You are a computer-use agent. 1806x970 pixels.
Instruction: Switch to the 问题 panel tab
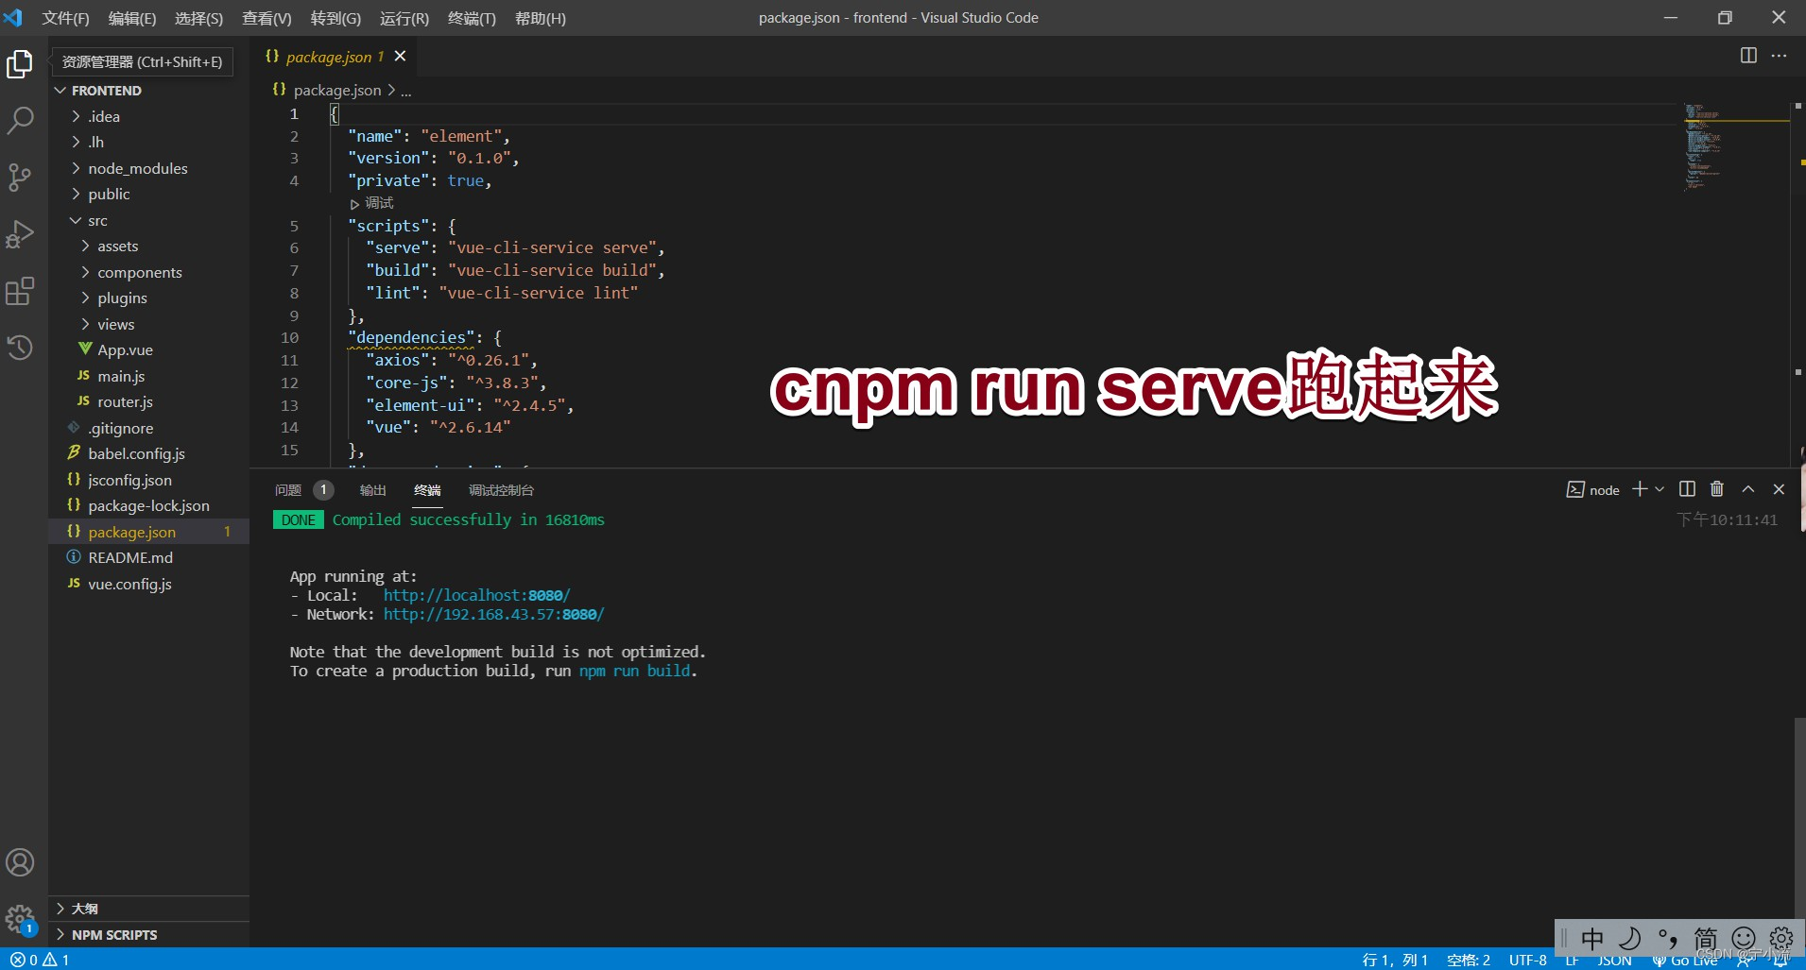(x=288, y=490)
